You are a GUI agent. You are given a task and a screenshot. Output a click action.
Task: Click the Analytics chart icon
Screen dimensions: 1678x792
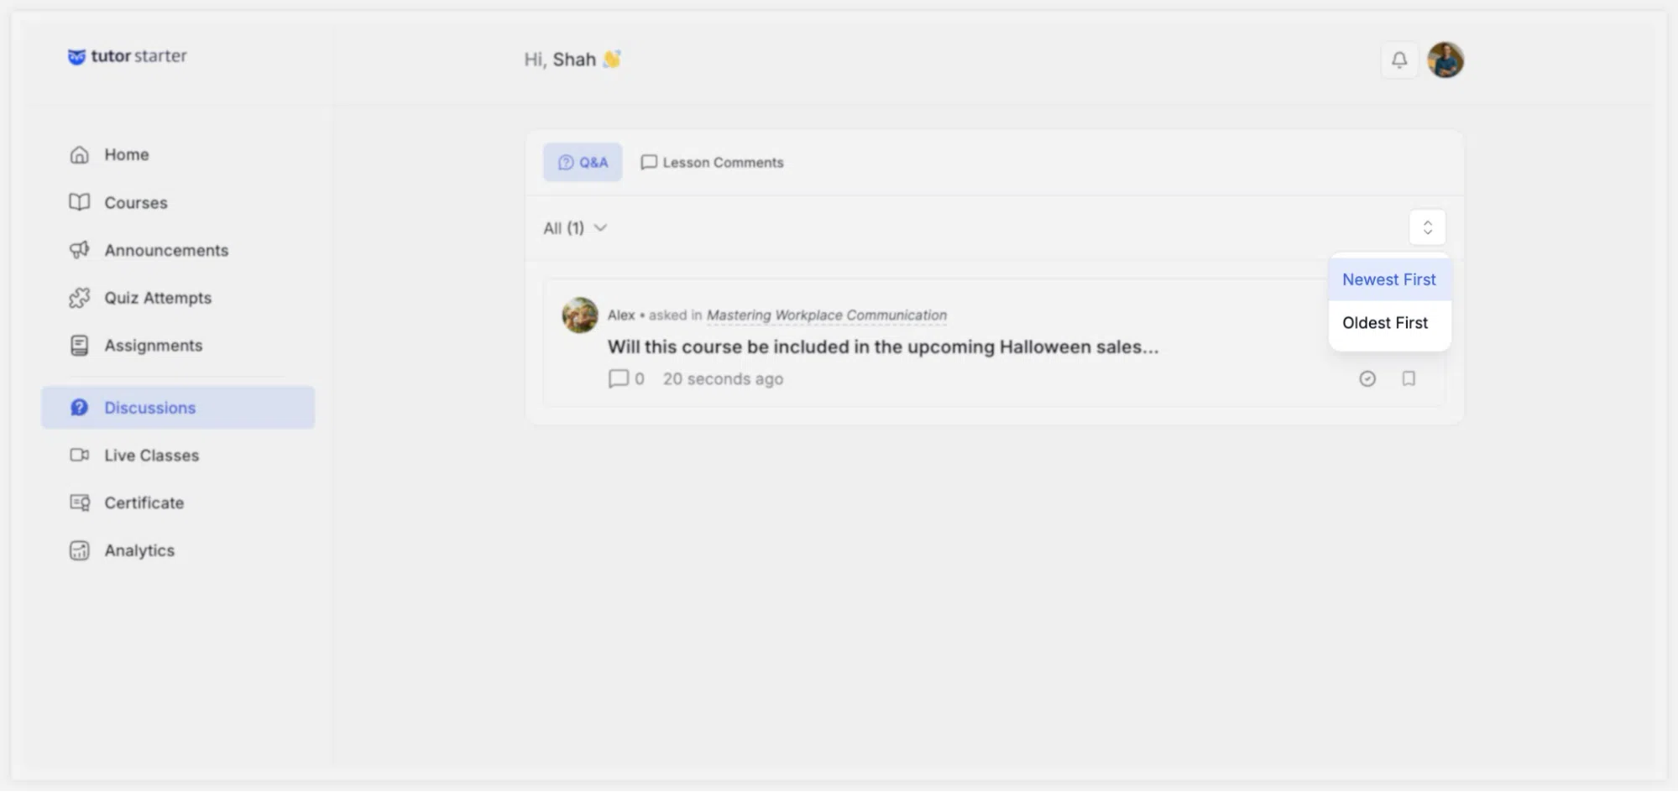coord(79,550)
